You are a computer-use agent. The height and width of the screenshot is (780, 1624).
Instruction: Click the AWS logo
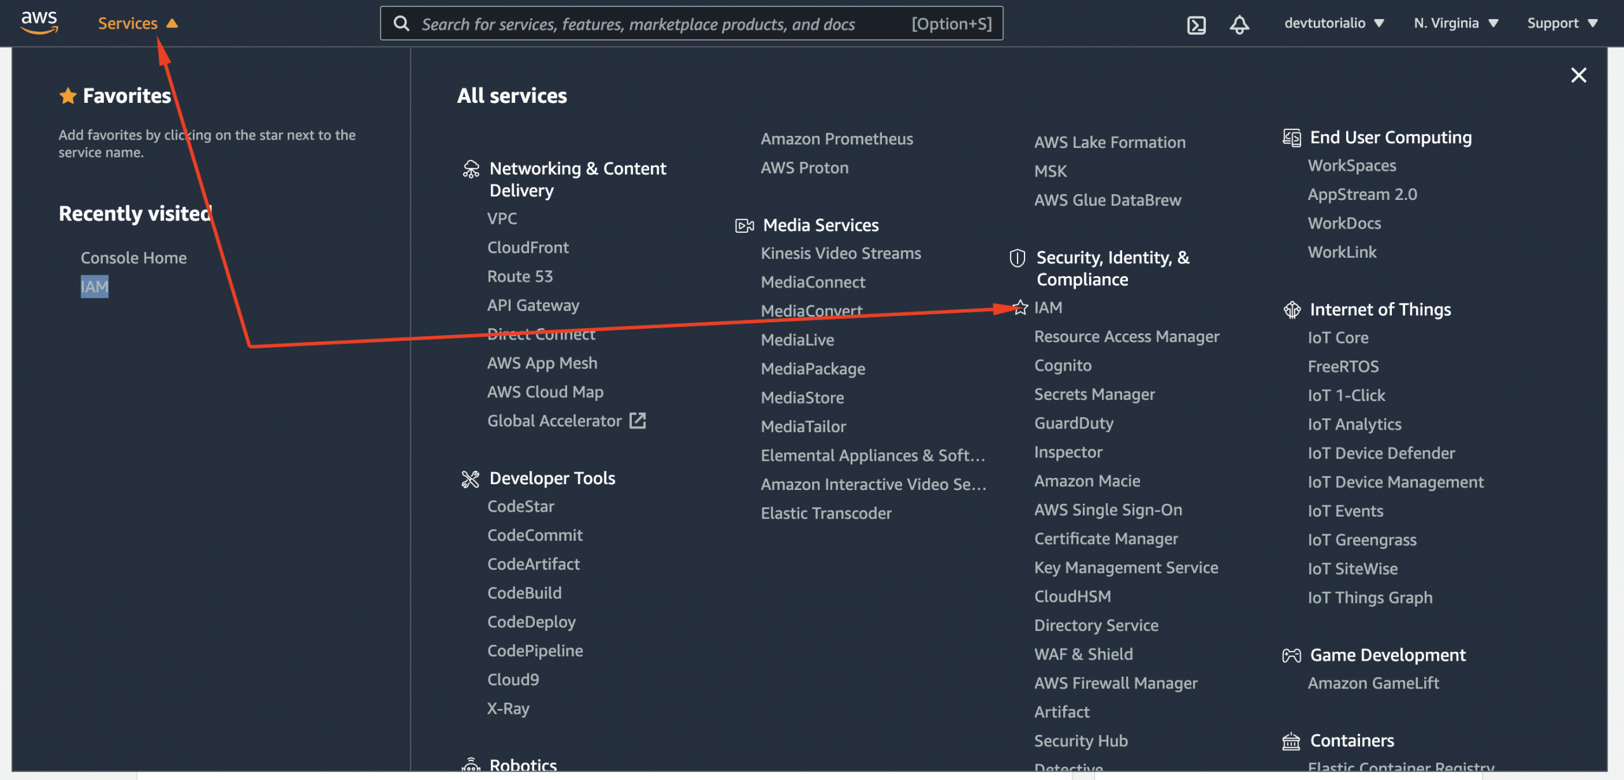39,23
